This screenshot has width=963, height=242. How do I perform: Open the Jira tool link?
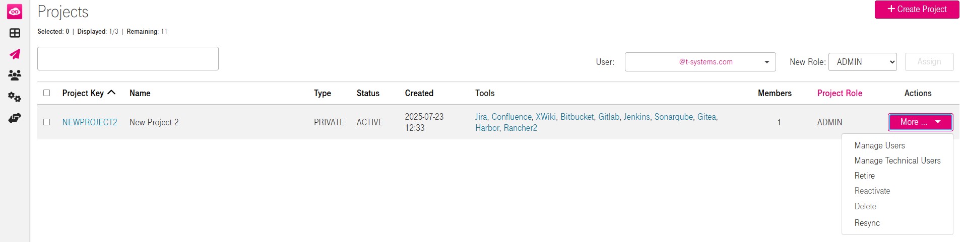[481, 117]
